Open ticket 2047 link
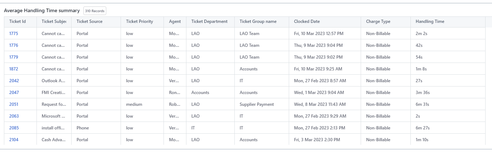The width and height of the screenshot is (492, 153). [14, 93]
